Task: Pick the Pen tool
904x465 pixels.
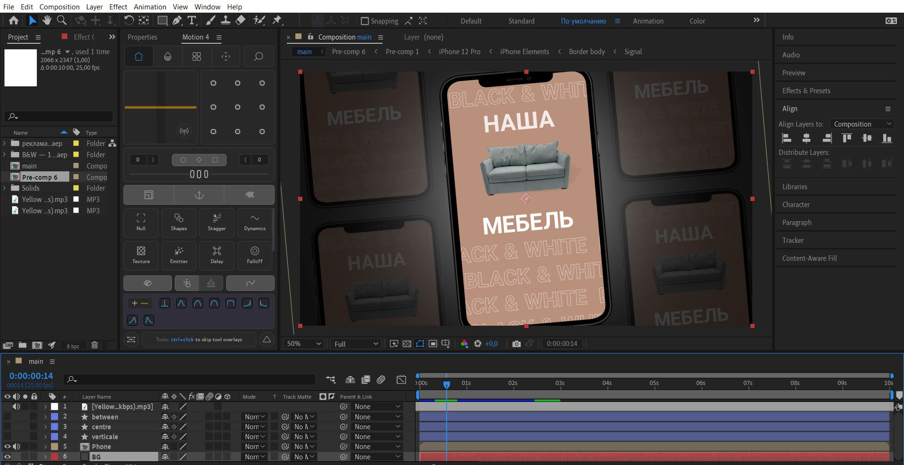Action: click(177, 20)
